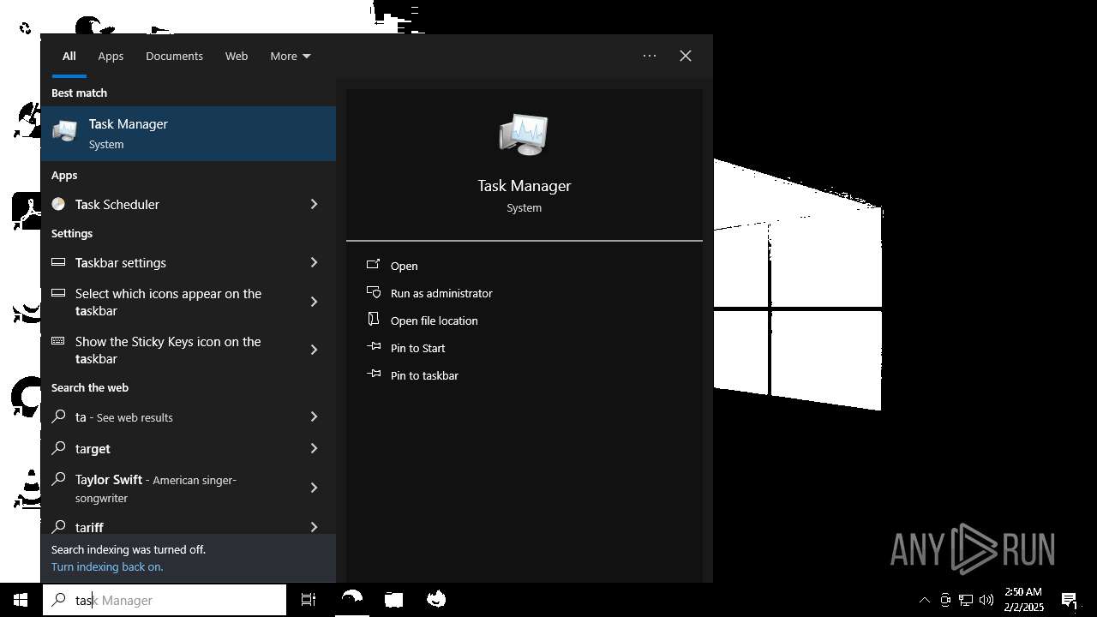
Task: Expand arrow for 'Select which icons appear'
Action: (x=314, y=302)
